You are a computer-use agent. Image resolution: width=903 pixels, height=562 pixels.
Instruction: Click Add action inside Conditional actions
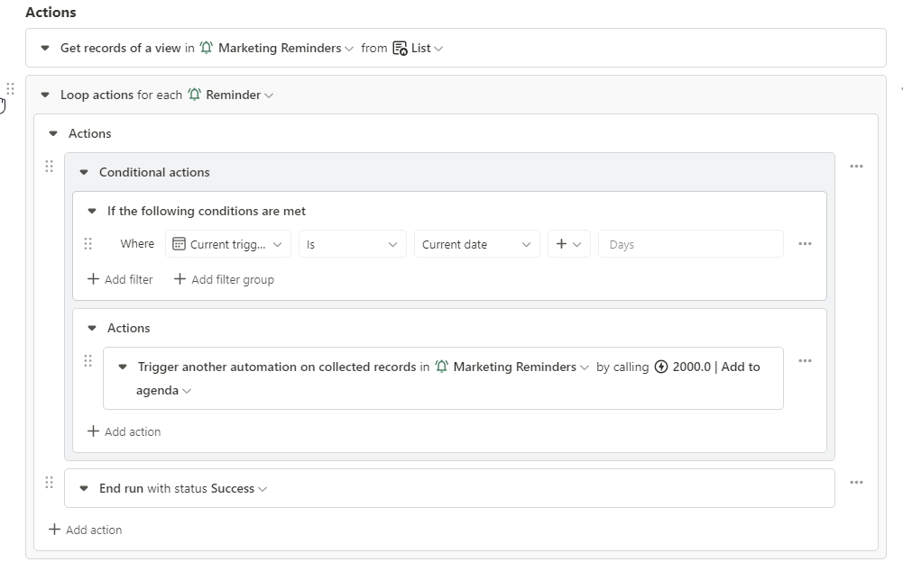(x=124, y=431)
